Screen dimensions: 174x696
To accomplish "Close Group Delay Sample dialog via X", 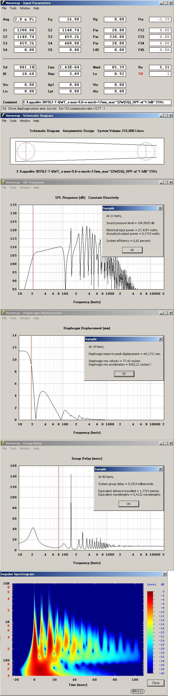I will [x=160, y=469].
